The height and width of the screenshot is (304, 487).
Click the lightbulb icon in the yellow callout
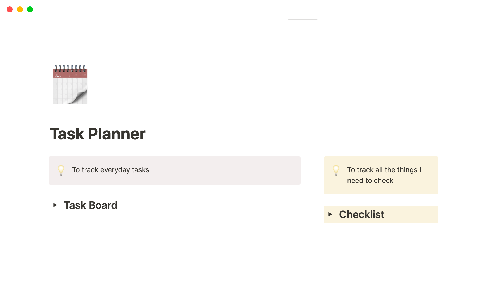336,170
